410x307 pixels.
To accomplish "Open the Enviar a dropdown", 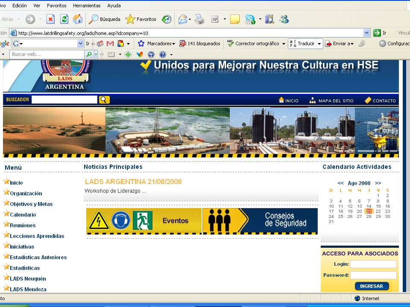I will pos(340,43).
